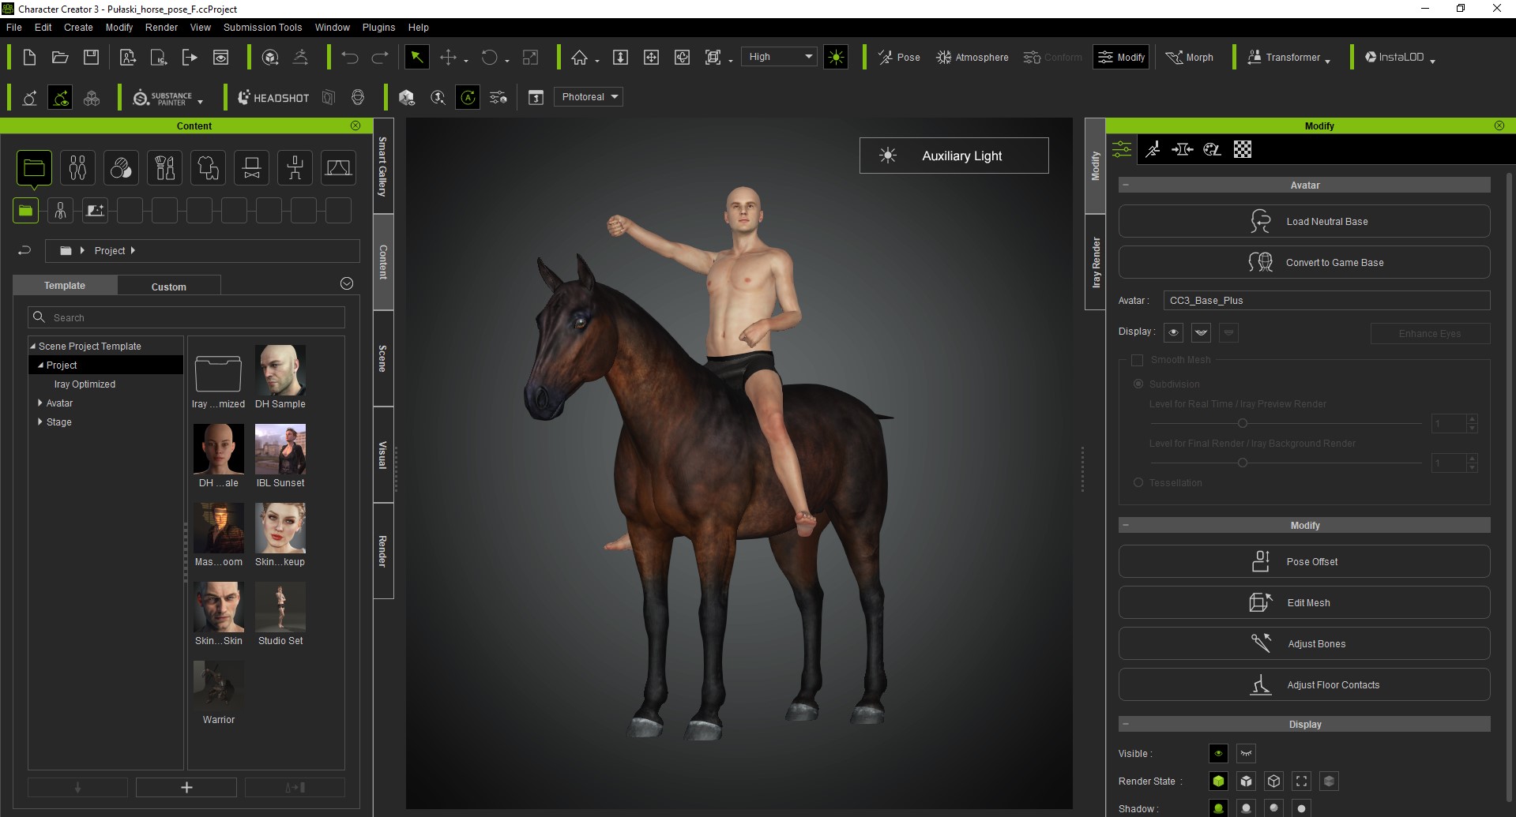The image size is (1516, 817).
Task: Click the export icon in the top toolbar
Action: [x=190, y=57]
